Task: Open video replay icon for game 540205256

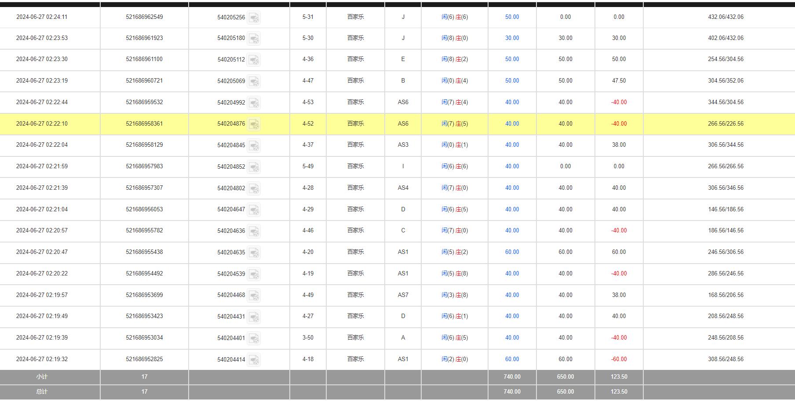Action: click(x=254, y=18)
